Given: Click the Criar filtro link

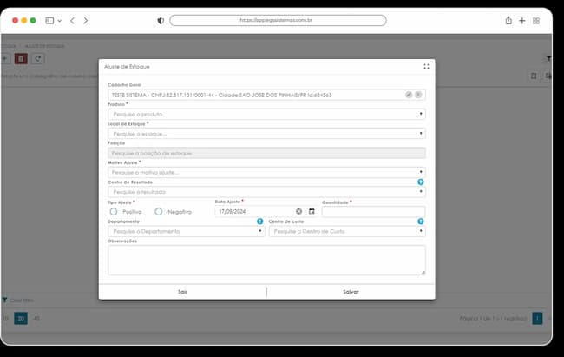Looking at the screenshot, I should click(22, 300).
